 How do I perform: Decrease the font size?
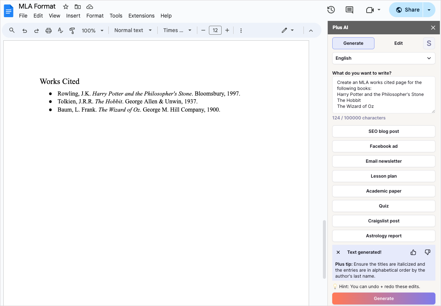(203, 30)
